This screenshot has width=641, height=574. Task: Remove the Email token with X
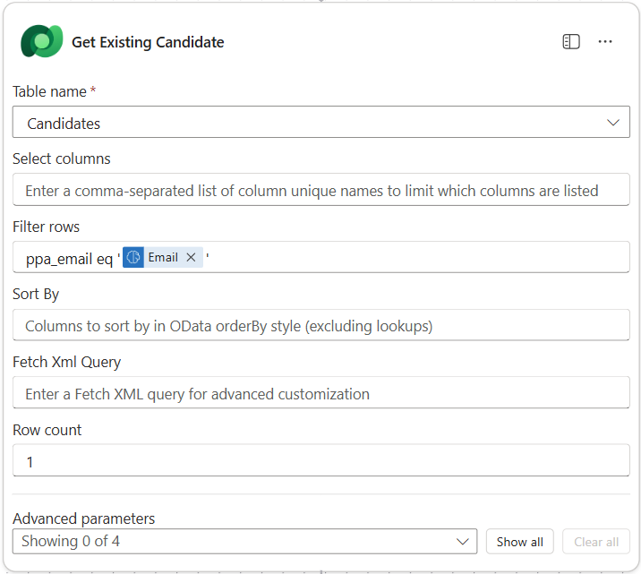(191, 258)
